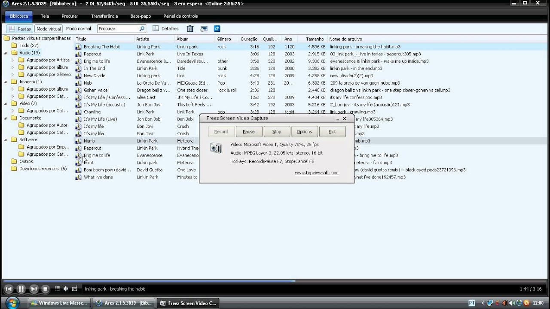Viewport: 550px width, 309px height.
Task: Expand Agrupados por Artista under Áudio
Action: (x=12, y=60)
